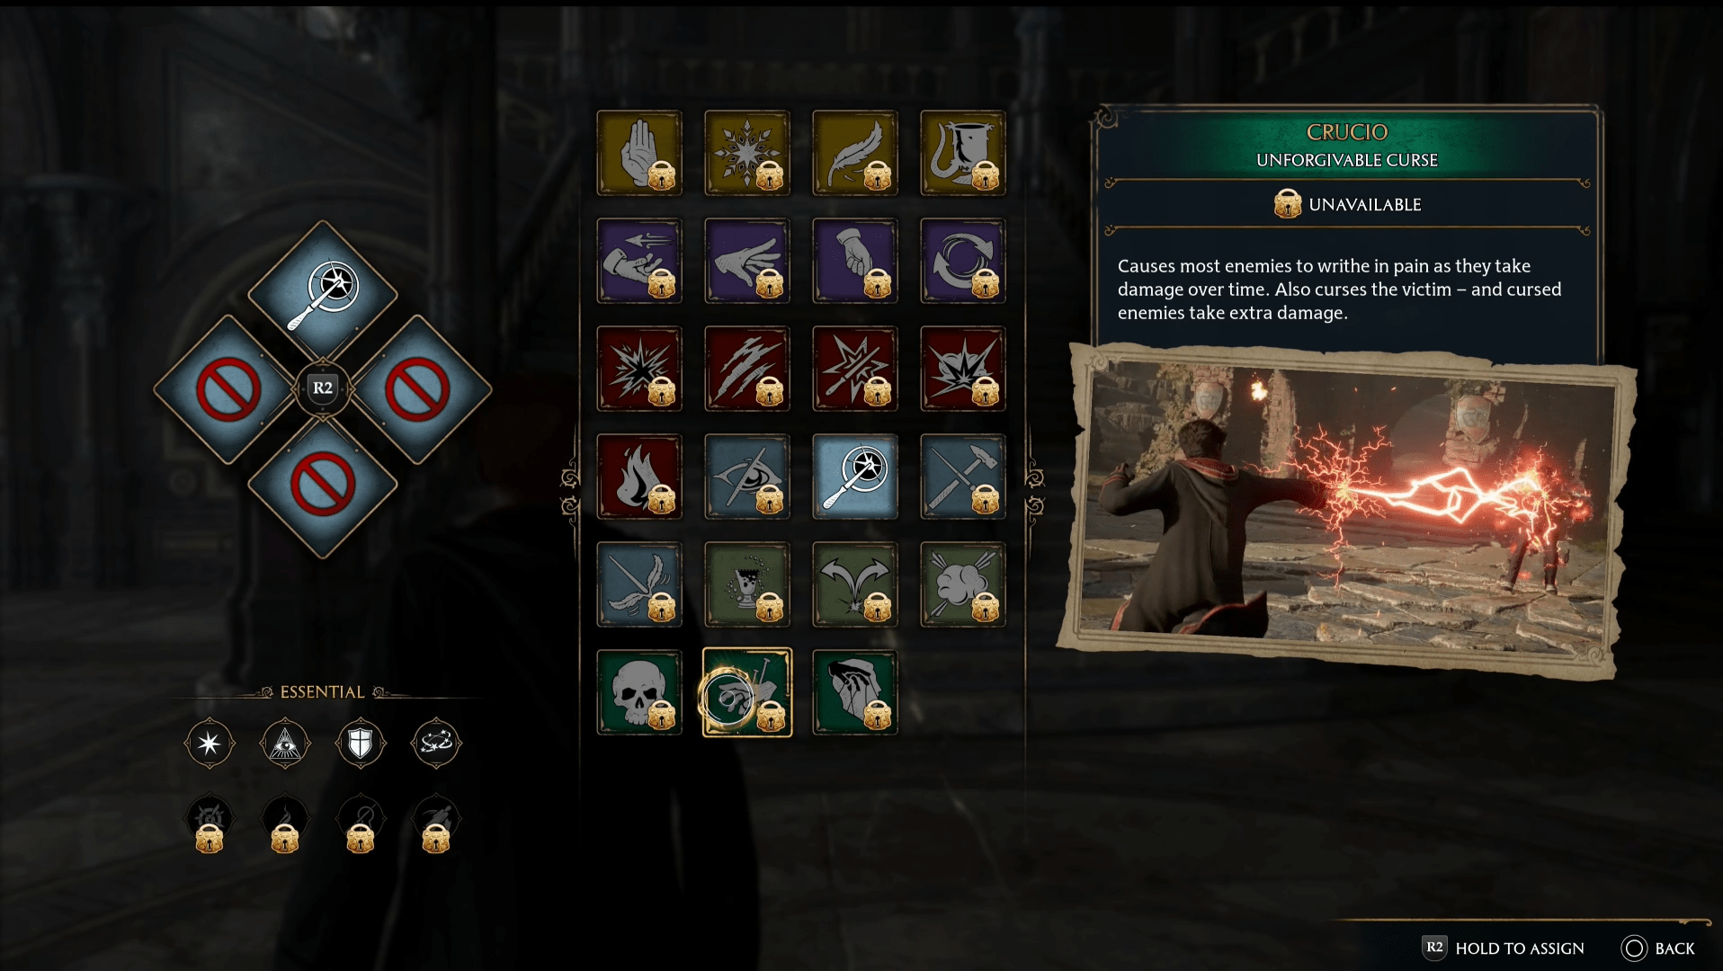
Task: Choose the unlocked Basic Cast spell tile
Action: (855, 477)
